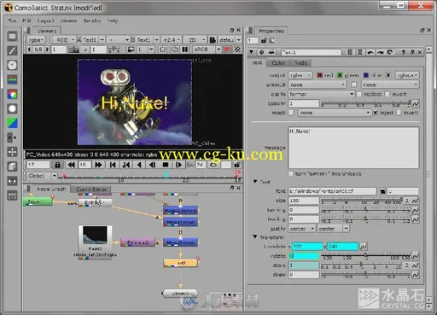Pause the viewer with the pause icon
Screen dimensions: 437x315
coord(185,50)
